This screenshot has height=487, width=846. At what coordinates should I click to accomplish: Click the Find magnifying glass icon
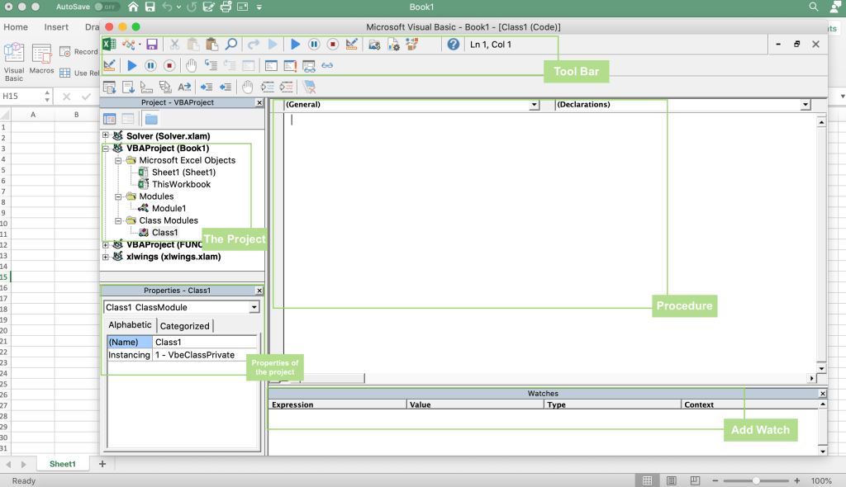click(231, 45)
